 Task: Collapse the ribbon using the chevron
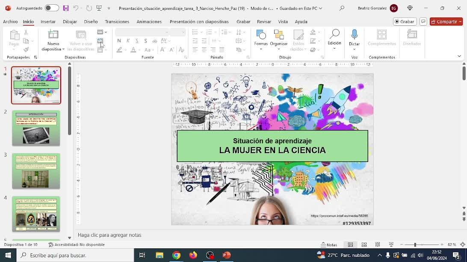(459, 56)
